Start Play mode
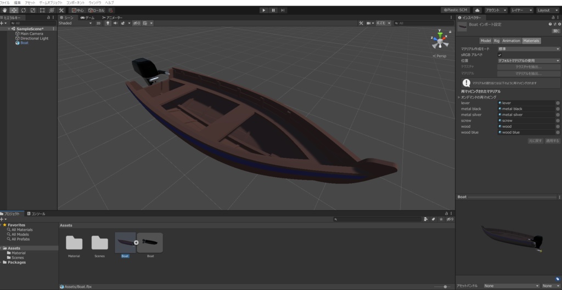 click(264, 10)
